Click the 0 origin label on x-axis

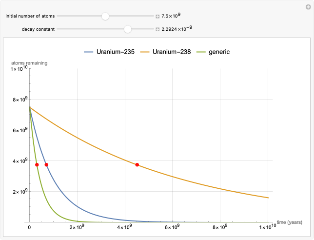coord(29,227)
